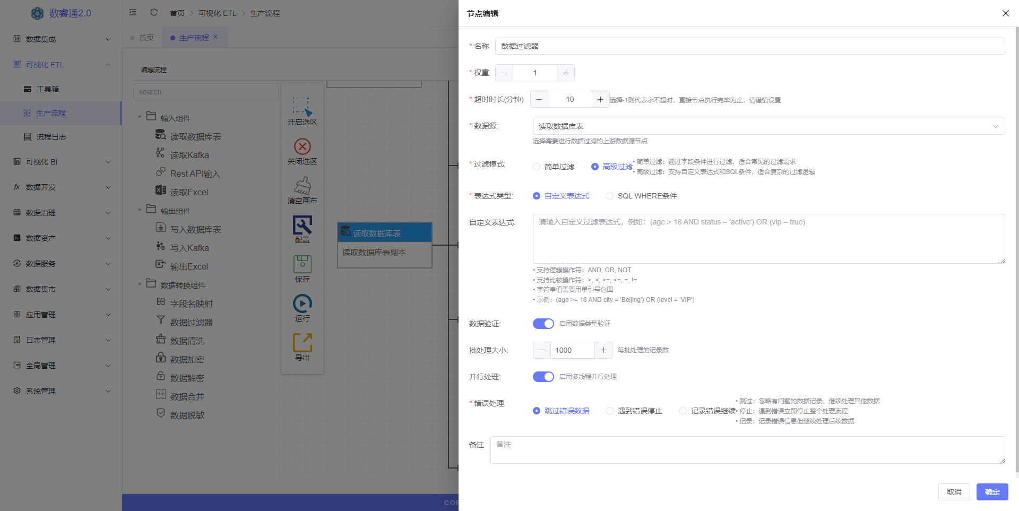Screen dimensions: 1019x511
Task: Toggle the 数据验证 switch
Action: 543,324
